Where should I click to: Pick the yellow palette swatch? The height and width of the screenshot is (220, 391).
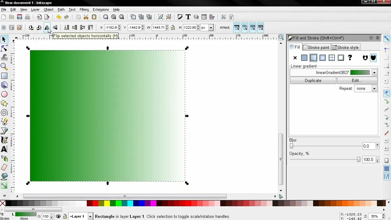coord(107,203)
